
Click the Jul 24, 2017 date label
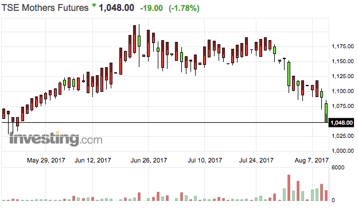point(256,160)
